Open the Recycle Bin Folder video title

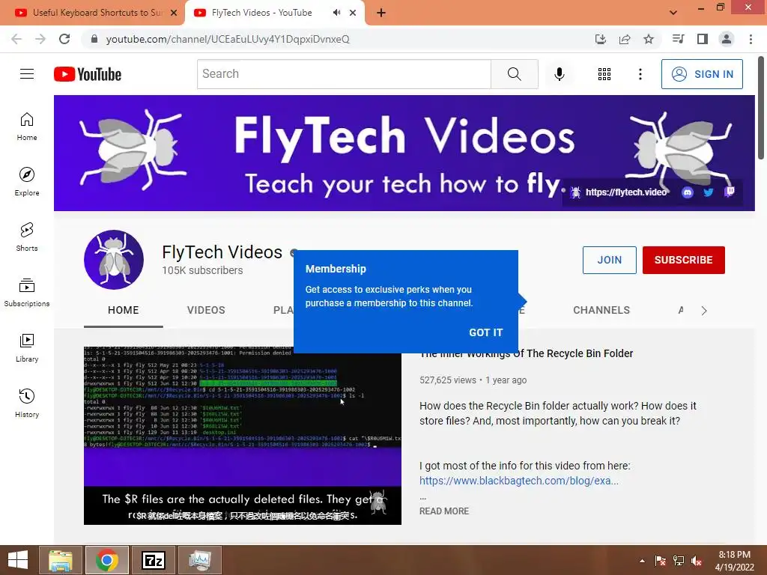[x=527, y=353]
